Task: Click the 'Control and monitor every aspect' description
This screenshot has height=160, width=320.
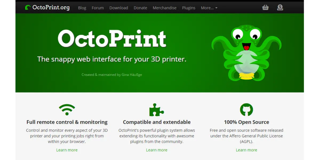Action: pos(67,136)
